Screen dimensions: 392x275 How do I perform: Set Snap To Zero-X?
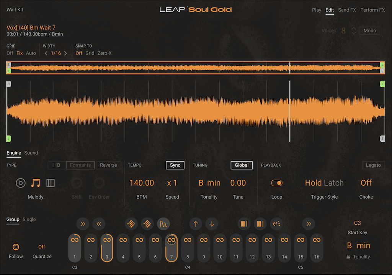pos(105,53)
